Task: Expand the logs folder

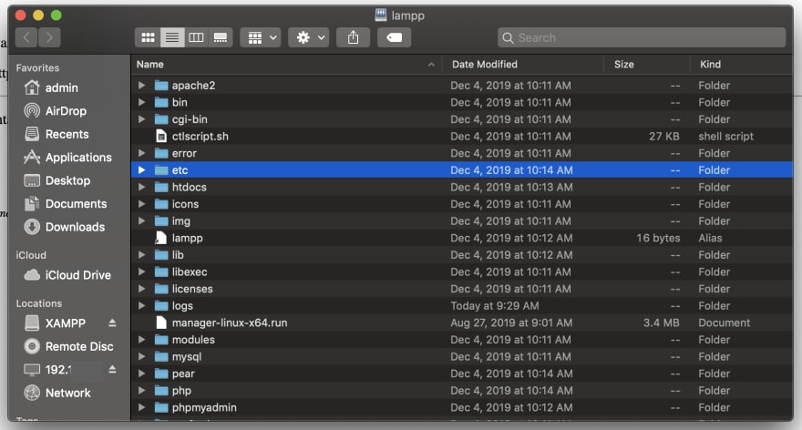Action: 141,306
